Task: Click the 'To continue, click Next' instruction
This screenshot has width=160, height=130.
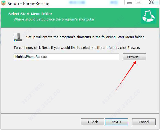Action: (77, 48)
